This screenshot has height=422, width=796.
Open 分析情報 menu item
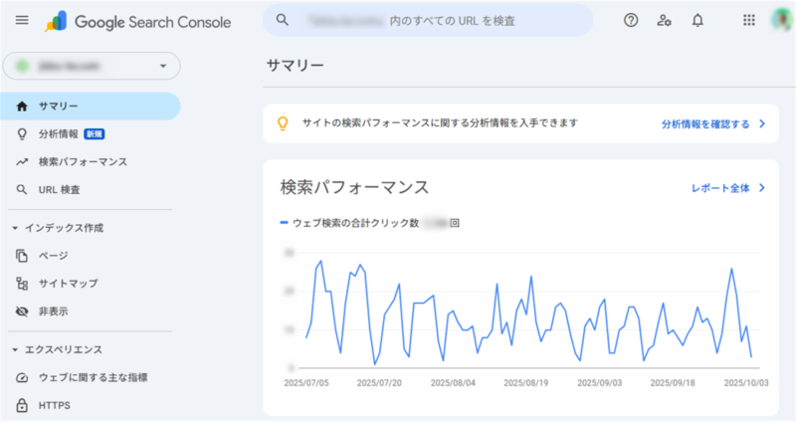(x=58, y=133)
